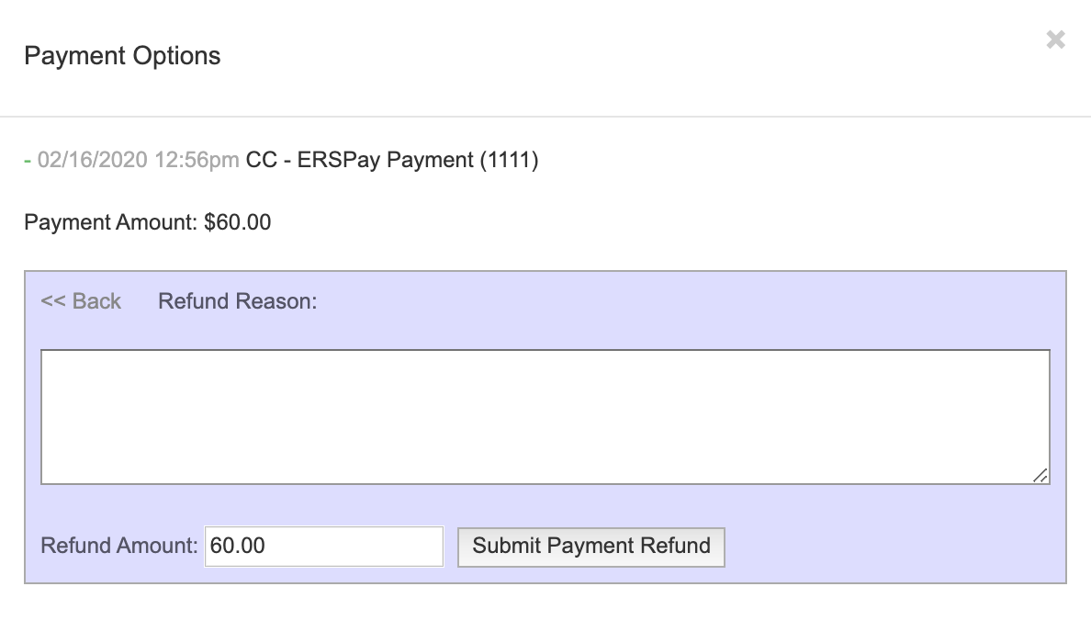1091x643 pixels.
Task: Click the (1111) card number suffix
Action: [509, 161]
